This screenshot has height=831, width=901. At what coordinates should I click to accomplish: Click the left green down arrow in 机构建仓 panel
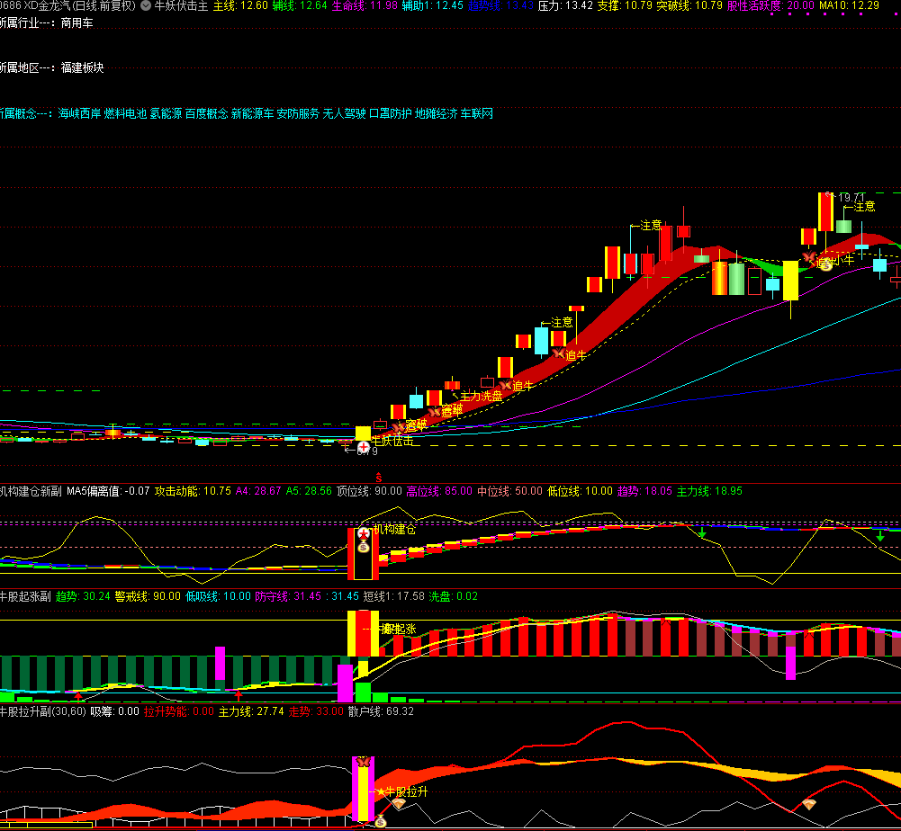[702, 532]
